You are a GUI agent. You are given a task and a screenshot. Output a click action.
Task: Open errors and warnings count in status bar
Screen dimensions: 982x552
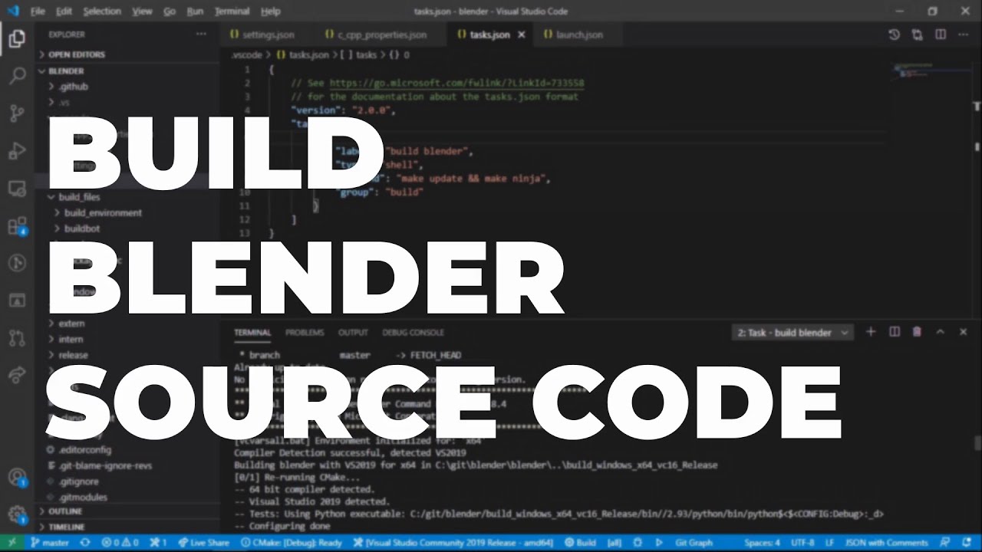tap(120, 543)
